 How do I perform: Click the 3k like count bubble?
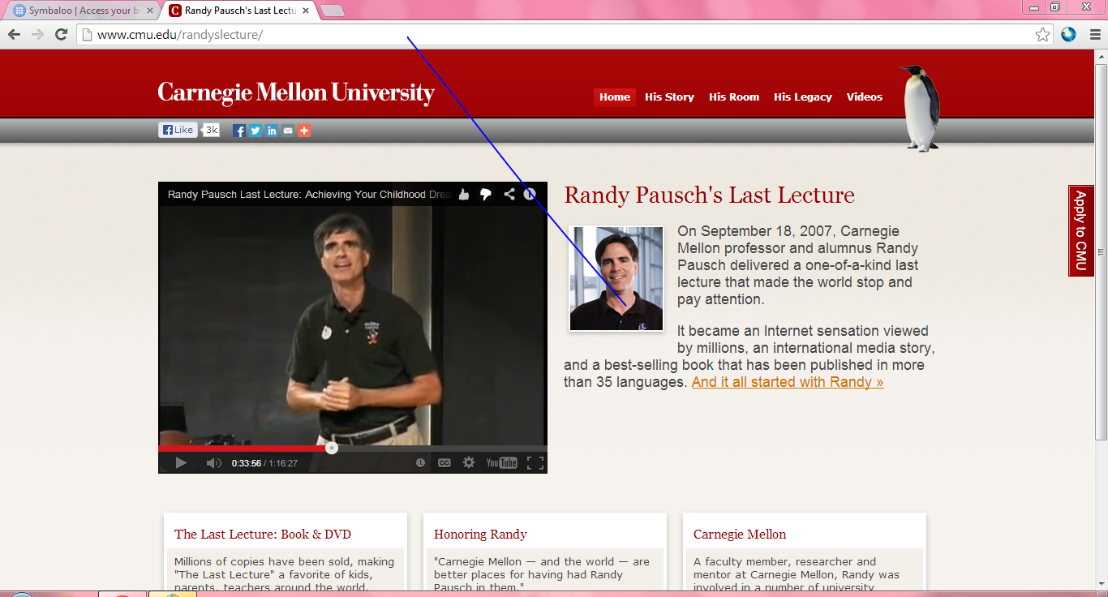[x=211, y=130]
